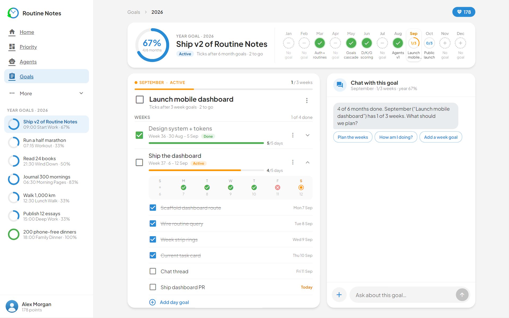
Task: Click the November add goal plus circle
Action: pos(445,43)
